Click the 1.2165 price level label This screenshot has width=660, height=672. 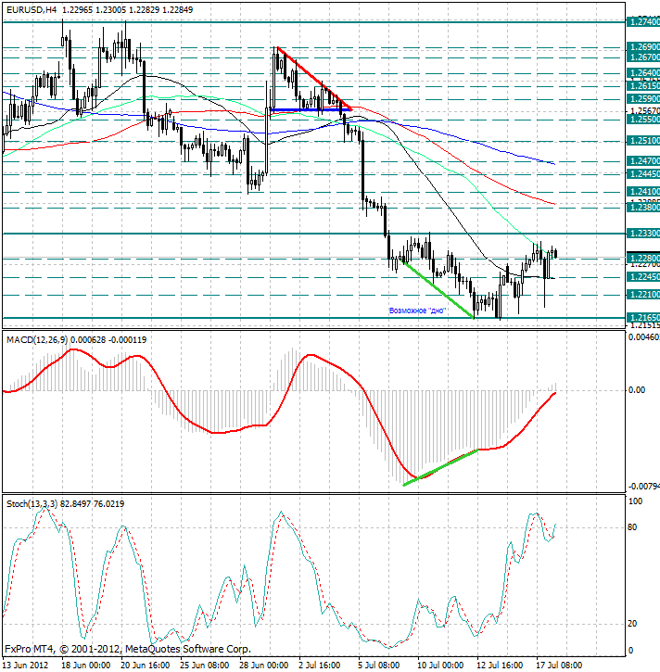pyautogui.click(x=641, y=317)
